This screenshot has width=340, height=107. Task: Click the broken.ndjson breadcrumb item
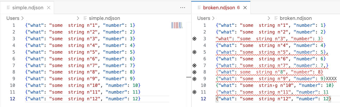tap(296, 18)
